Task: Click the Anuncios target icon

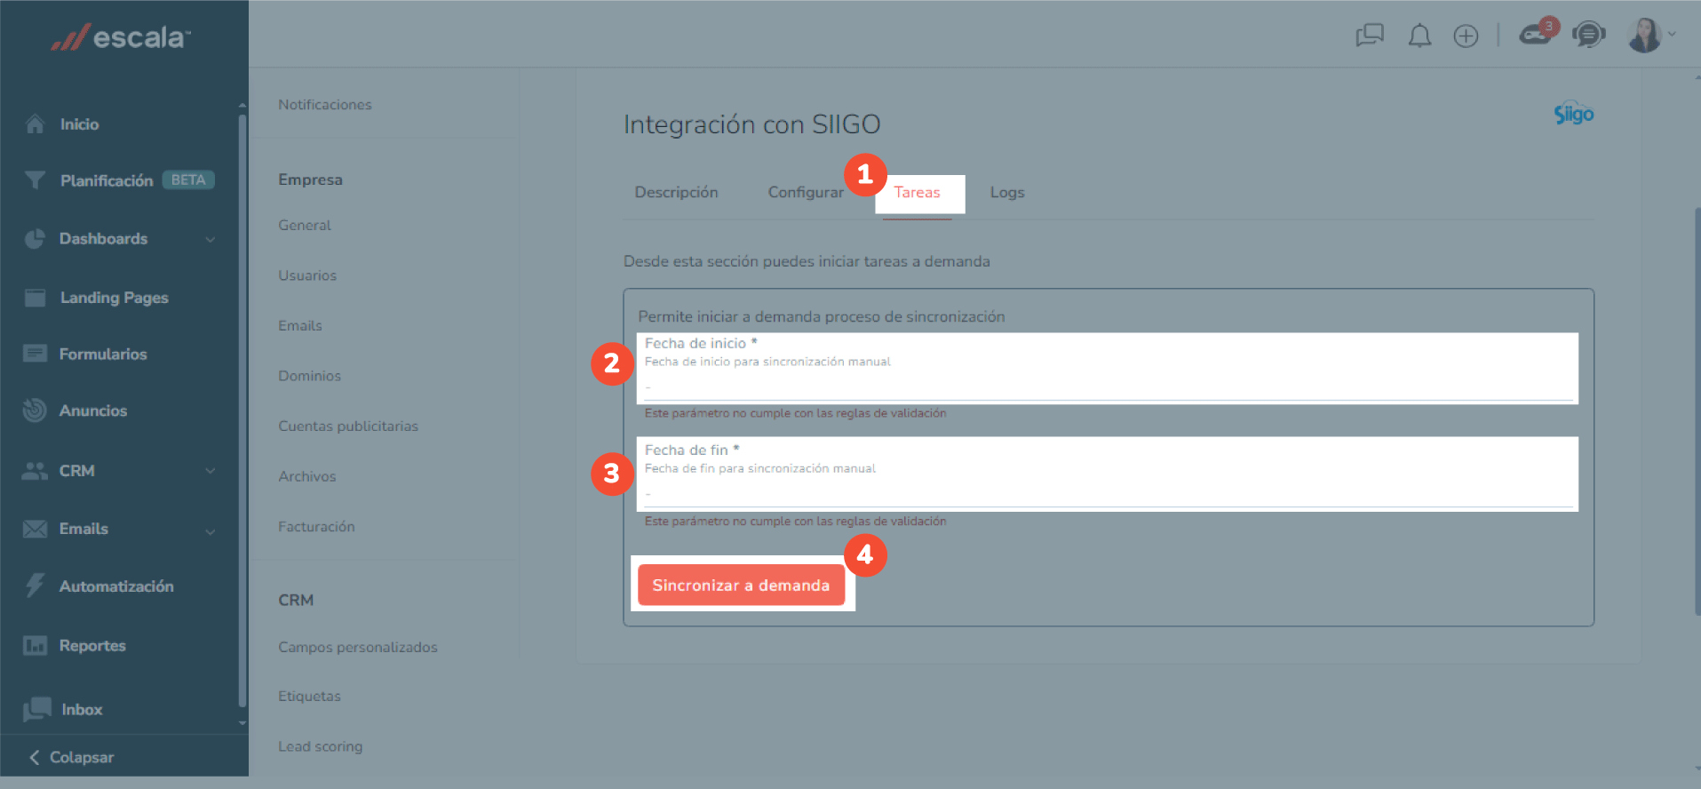Action: [35, 410]
